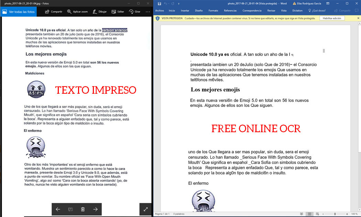Select the Dibujar drawing tool in Fotos
The height and width of the screenshot is (217, 361).
(99, 11)
